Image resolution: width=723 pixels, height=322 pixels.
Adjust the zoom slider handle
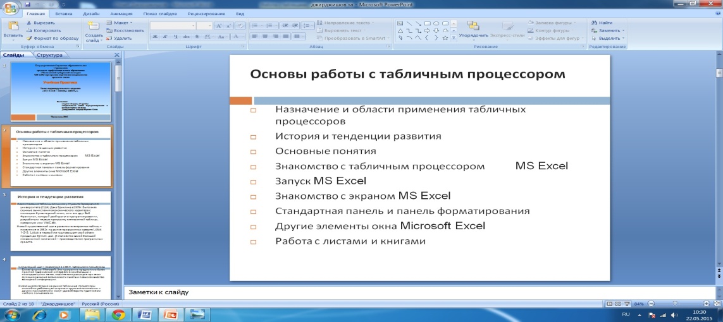pos(675,304)
